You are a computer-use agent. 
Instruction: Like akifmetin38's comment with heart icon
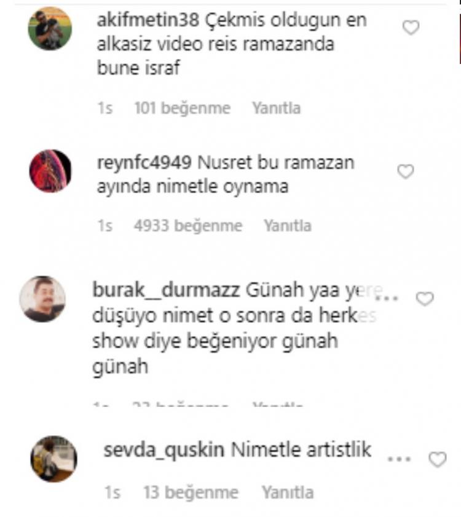411,28
